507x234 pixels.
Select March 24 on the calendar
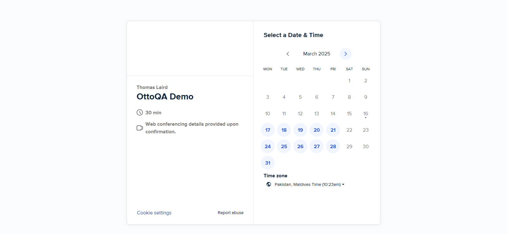pyautogui.click(x=268, y=146)
